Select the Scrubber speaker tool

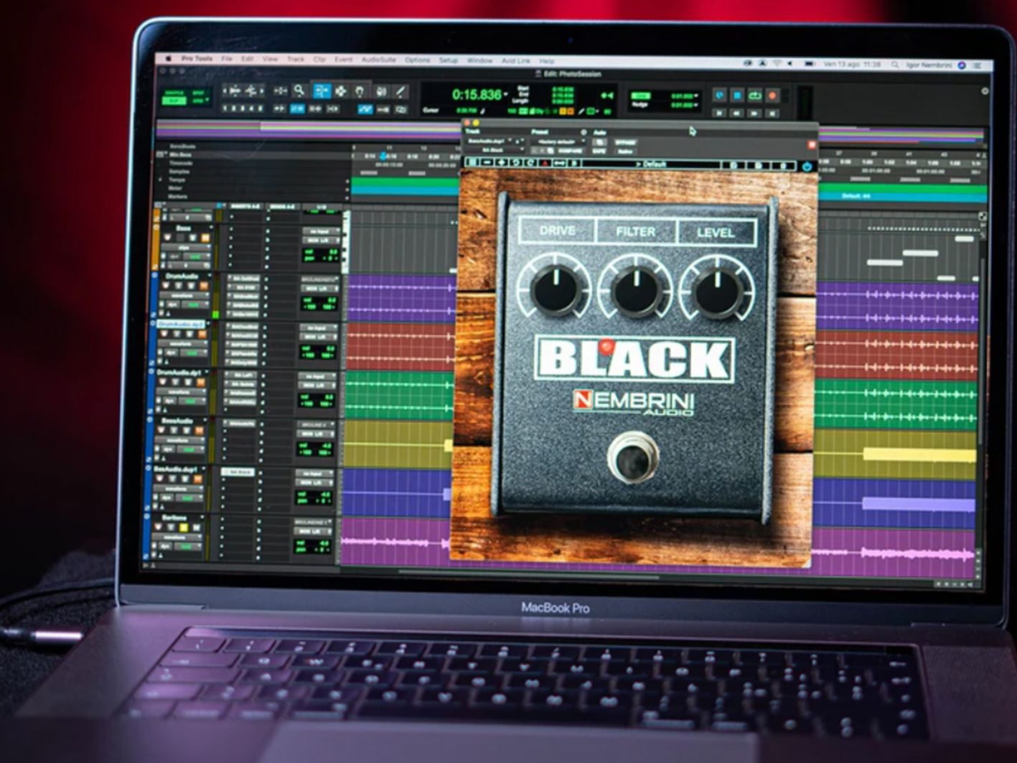coord(381,91)
